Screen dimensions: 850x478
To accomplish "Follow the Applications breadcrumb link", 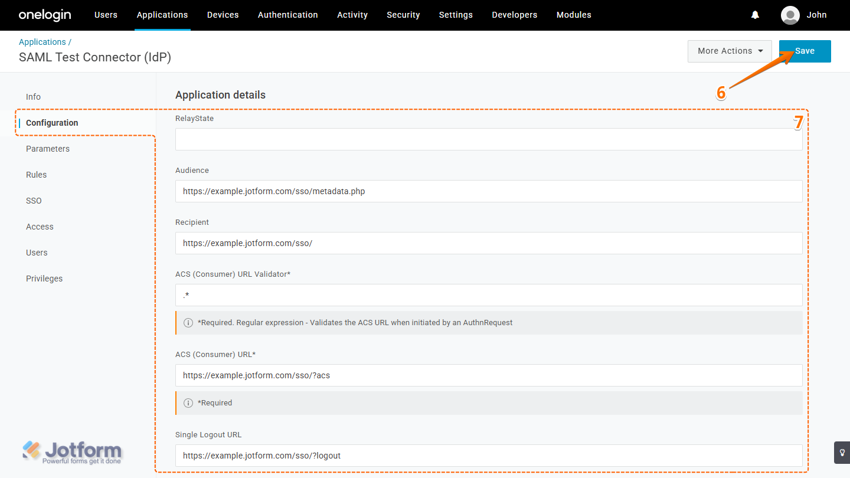I will (x=42, y=42).
